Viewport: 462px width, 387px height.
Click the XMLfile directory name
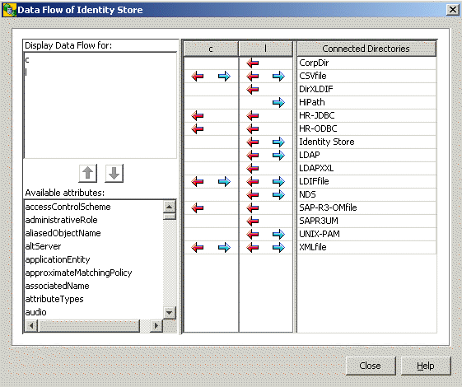pos(313,247)
